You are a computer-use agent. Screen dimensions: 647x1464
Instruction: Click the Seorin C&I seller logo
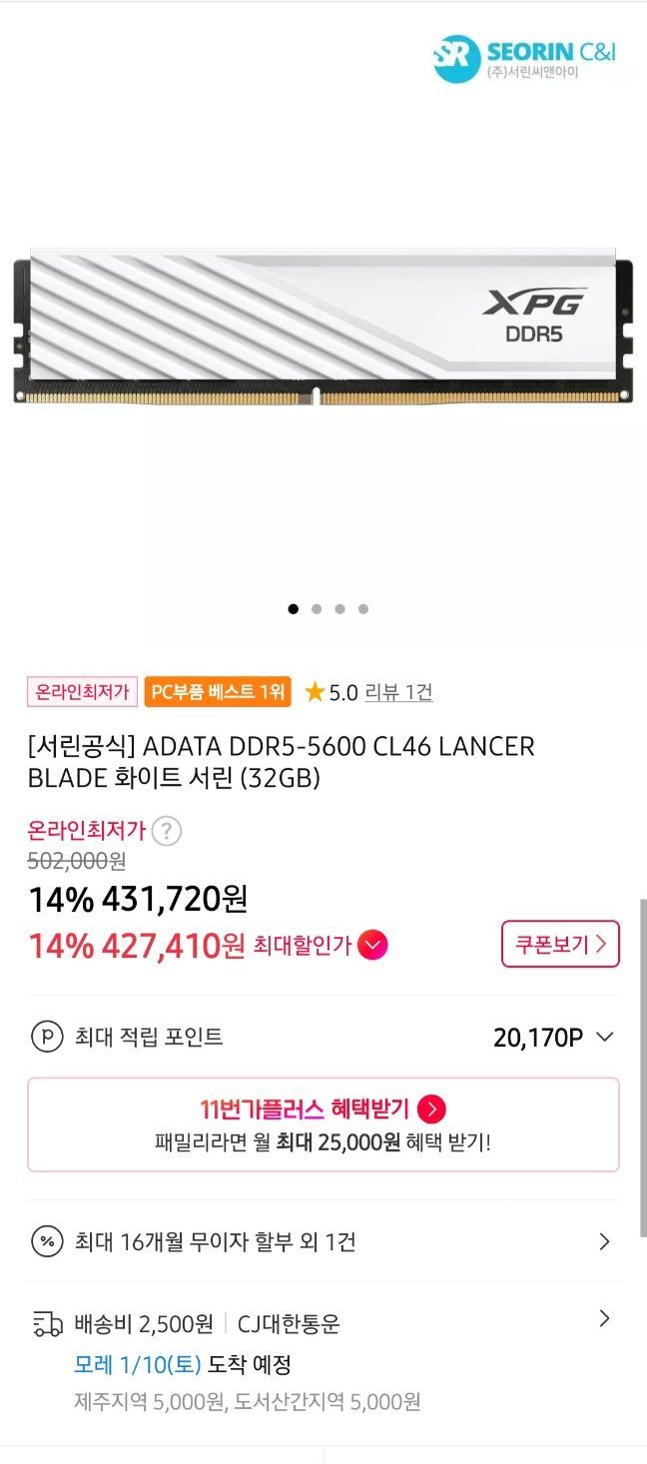[x=524, y=58]
